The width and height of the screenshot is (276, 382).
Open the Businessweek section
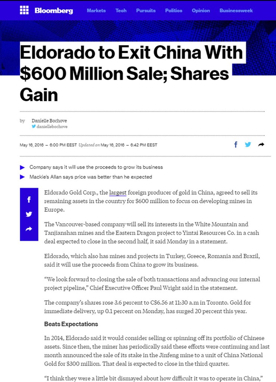[236, 11]
